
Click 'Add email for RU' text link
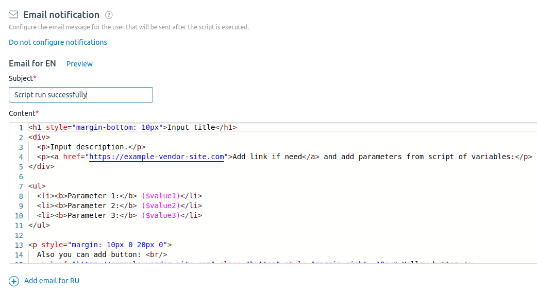tap(52, 281)
